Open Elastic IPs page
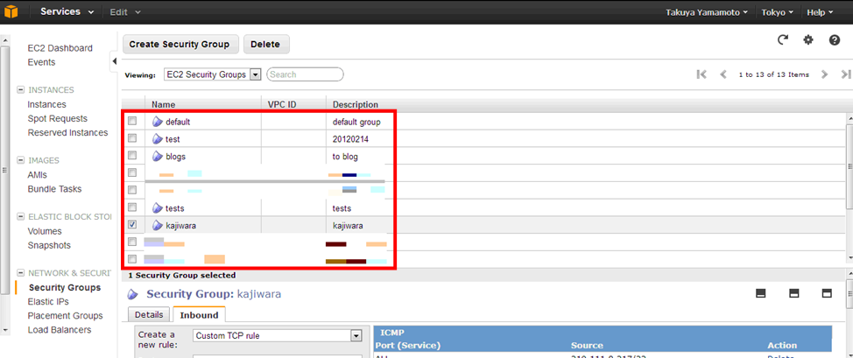Image resolution: width=853 pixels, height=358 pixels. 48,301
